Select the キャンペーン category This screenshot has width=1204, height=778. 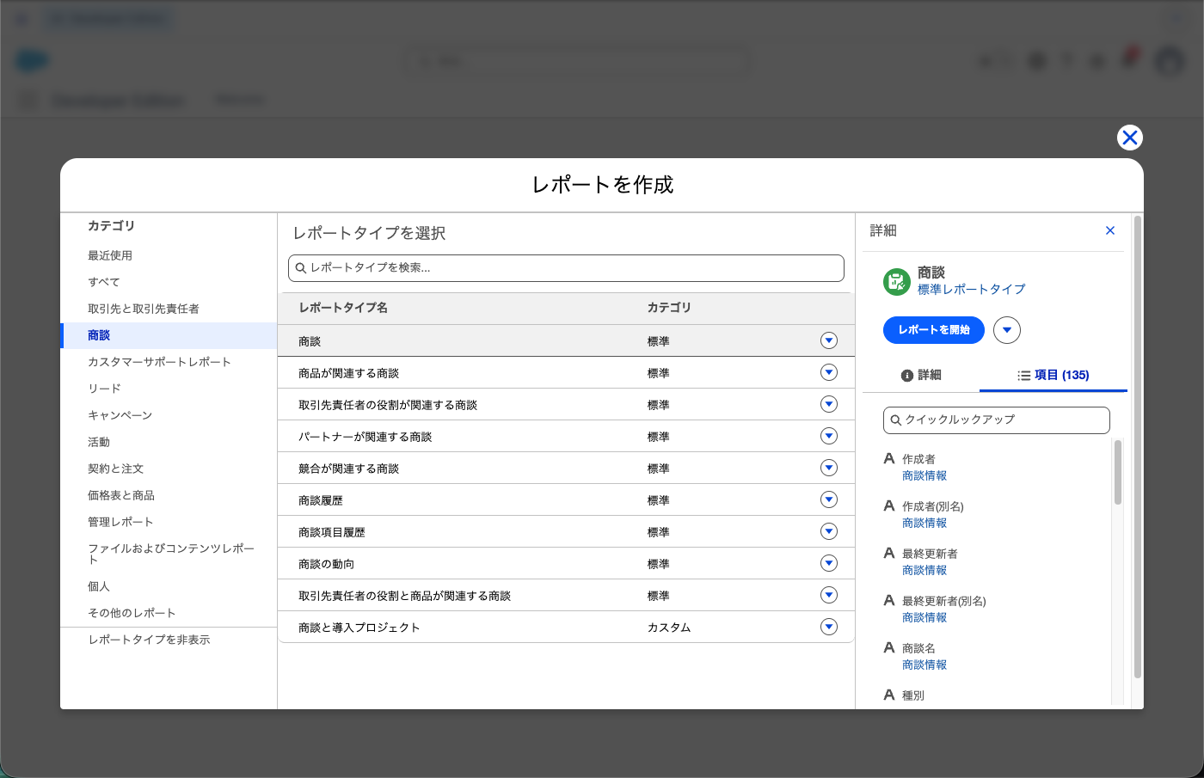click(x=169, y=415)
